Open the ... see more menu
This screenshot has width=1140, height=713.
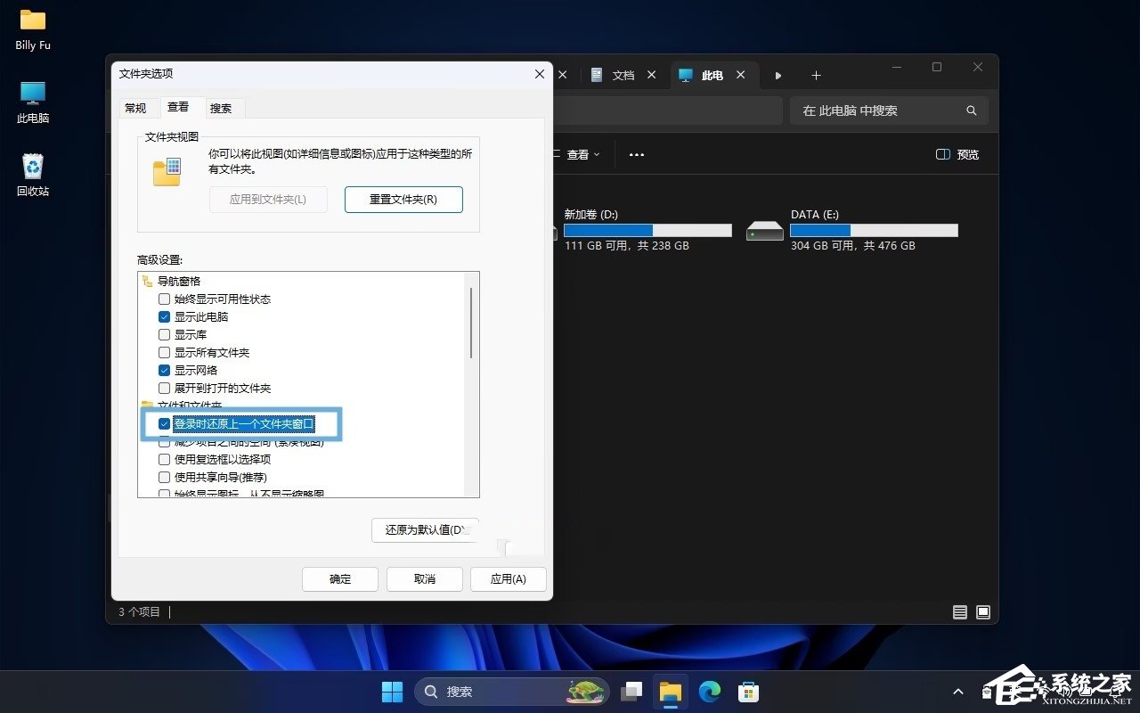(x=636, y=154)
